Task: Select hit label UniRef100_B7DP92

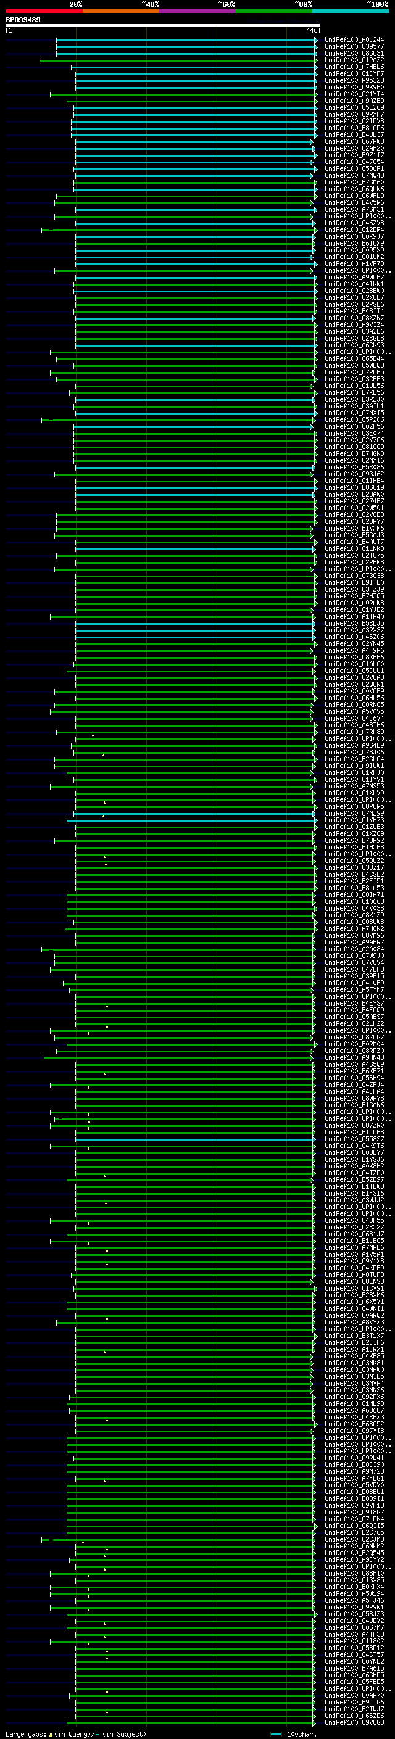Action: tap(354, 840)
